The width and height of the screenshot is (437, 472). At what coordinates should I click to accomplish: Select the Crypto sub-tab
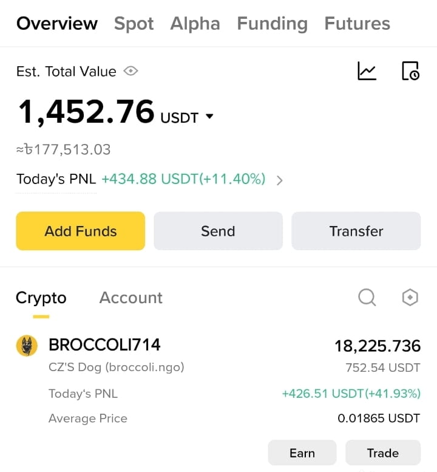pyautogui.click(x=41, y=298)
